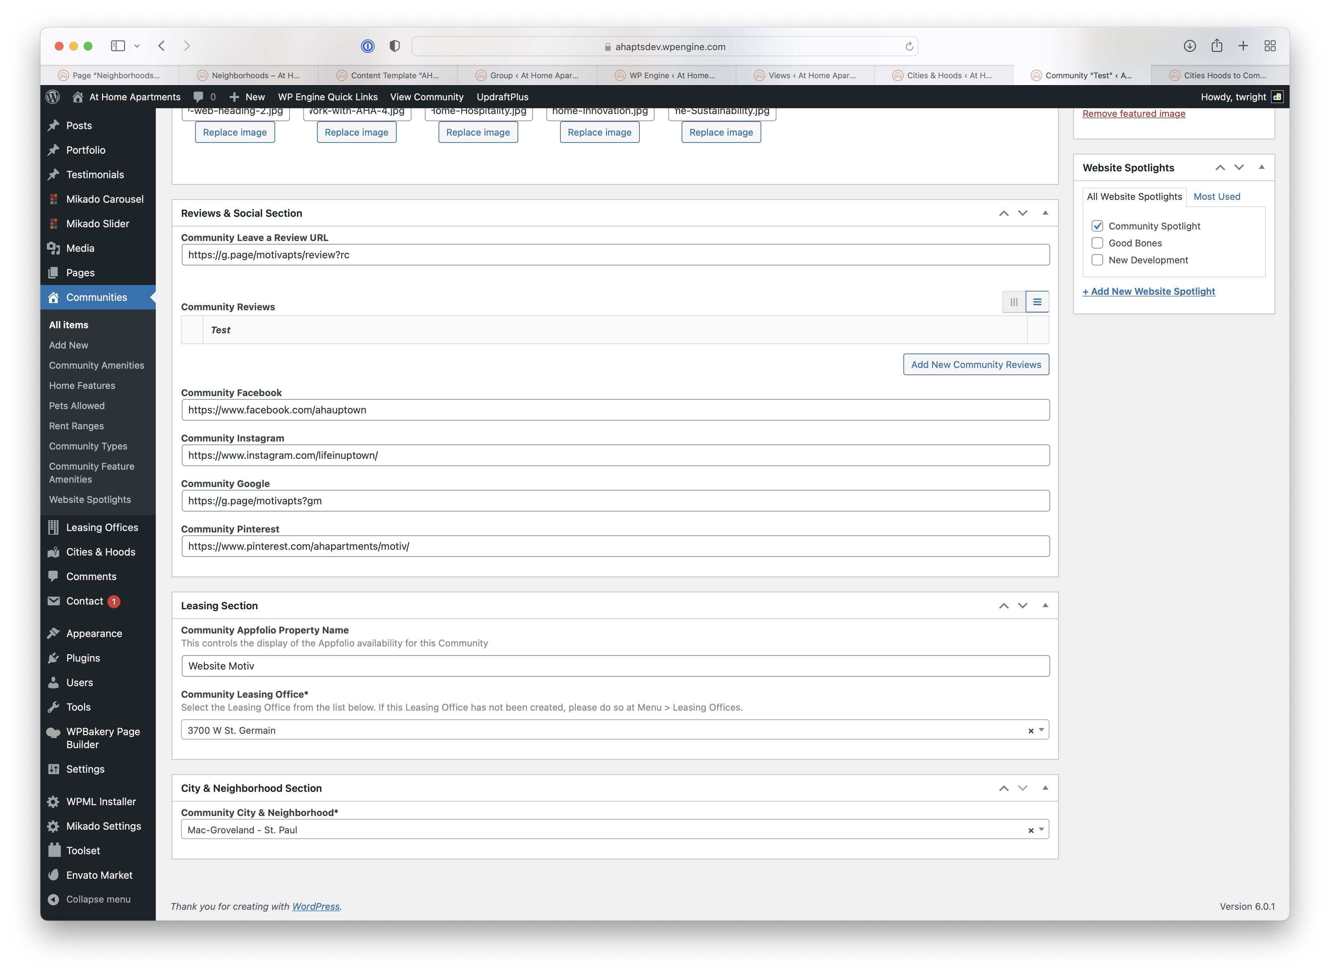Go back with the browser back arrow

pos(162,46)
